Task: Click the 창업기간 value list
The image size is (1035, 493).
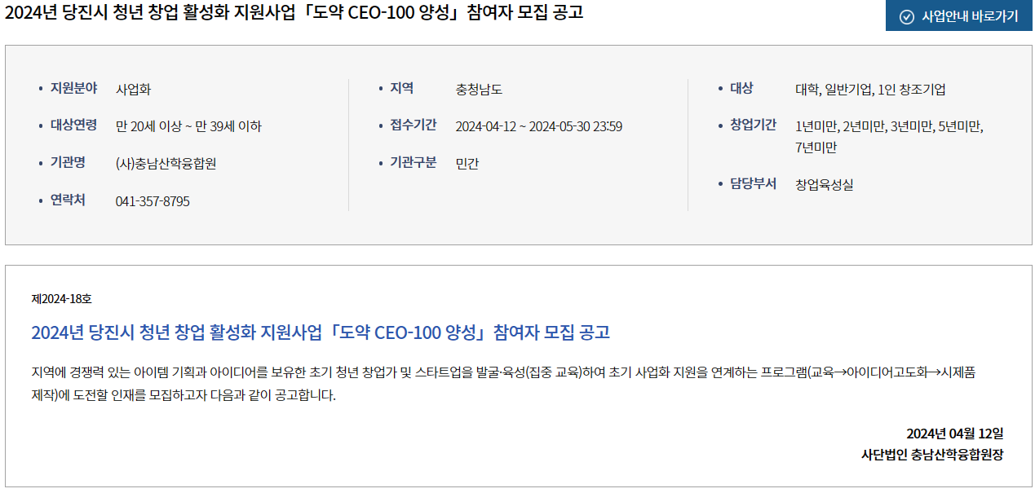Action: click(x=889, y=137)
